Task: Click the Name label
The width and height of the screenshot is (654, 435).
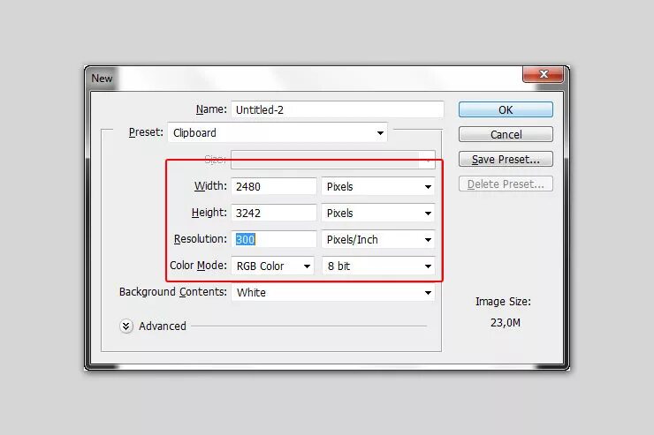Action: pyautogui.click(x=211, y=109)
